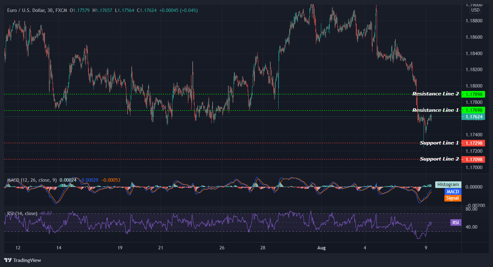This screenshot has width=493, height=267.
Task: Click the purple RSI badge on the price scale
Action: tap(455, 222)
